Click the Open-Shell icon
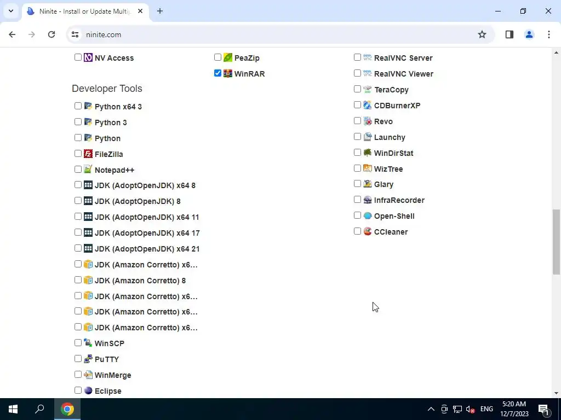The height and width of the screenshot is (420, 561). [x=368, y=215]
